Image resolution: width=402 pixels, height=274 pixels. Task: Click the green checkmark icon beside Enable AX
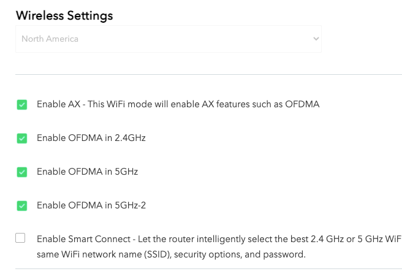[x=21, y=105]
